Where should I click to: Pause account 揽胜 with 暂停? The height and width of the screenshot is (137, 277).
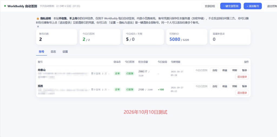point(245,86)
